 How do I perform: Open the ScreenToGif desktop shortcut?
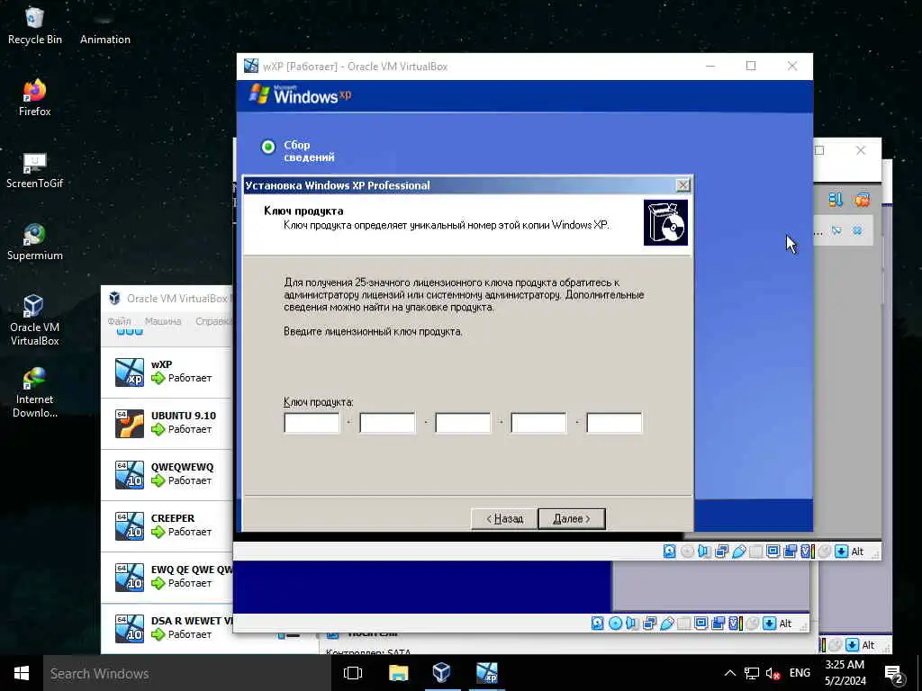click(x=35, y=170)
